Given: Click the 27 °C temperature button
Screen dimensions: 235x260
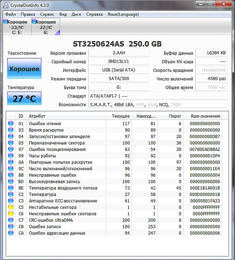Looking at the screenshot, I should [x=24, y=98].
